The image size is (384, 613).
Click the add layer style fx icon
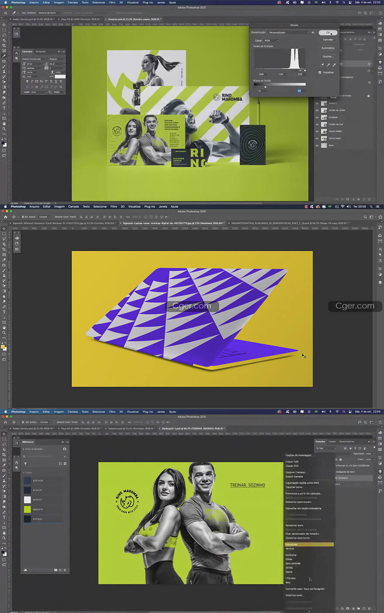click(x=343, y=608)
